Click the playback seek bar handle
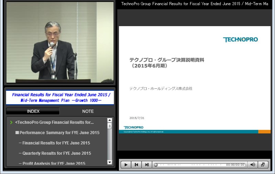275x174 pixels. 156,165
